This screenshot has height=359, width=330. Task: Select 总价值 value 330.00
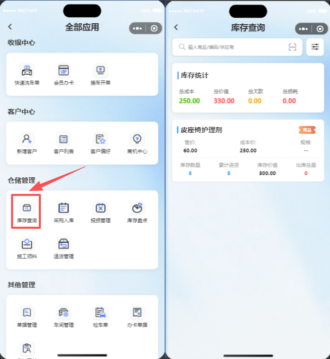pyautogui.click(x=224, y=101)
